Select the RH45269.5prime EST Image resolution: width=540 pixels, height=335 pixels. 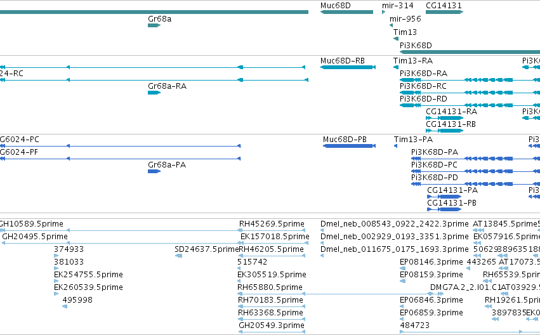(272, 224)
